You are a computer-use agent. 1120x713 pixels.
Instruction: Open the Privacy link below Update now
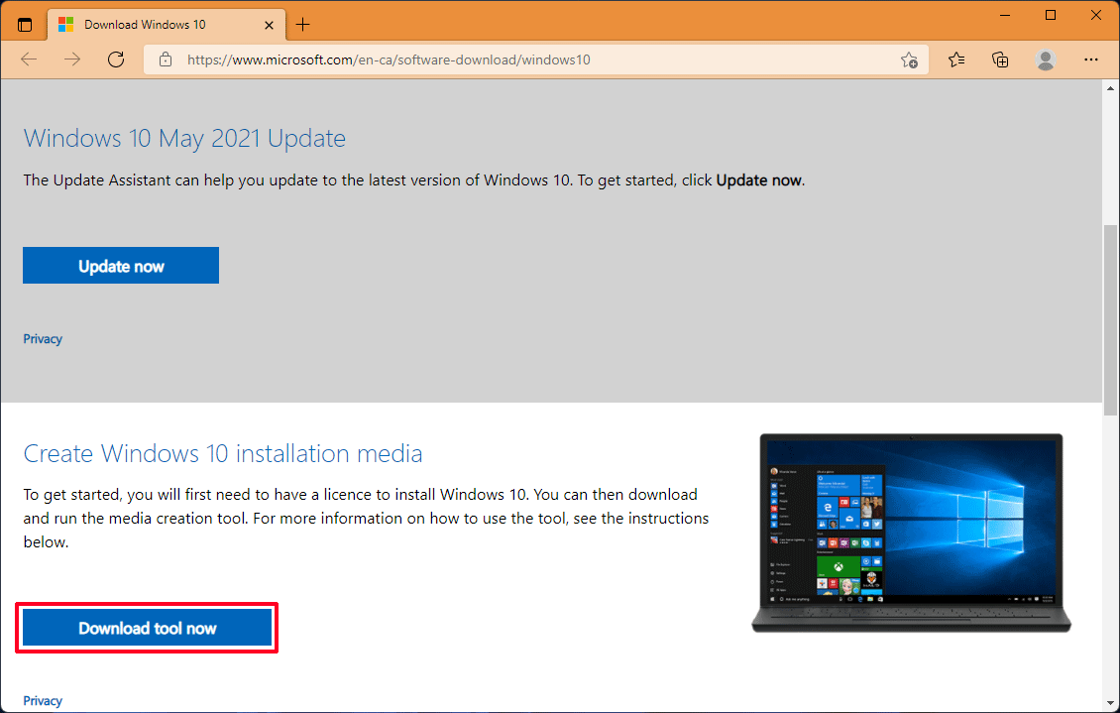click(x=42, y=338)
